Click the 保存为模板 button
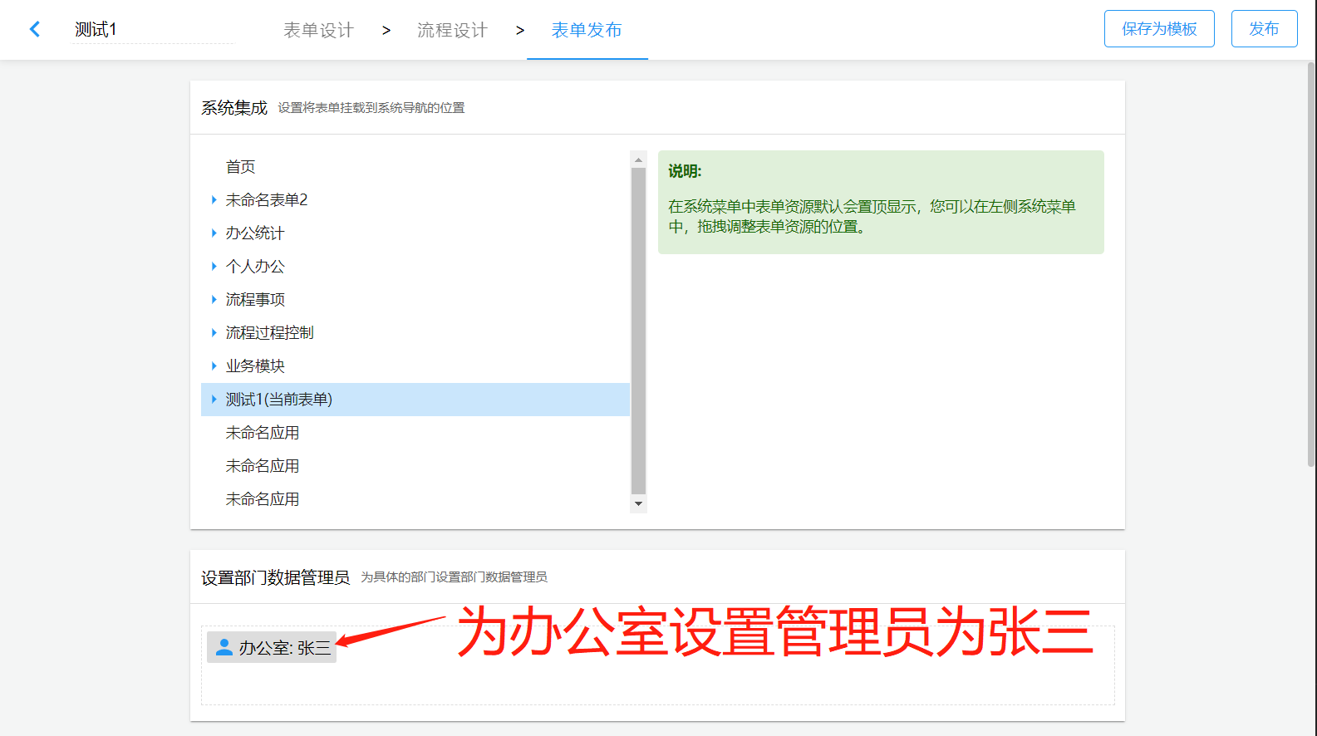The width and height of the screenshot is (1317, 736). [x=1159, y=29]
